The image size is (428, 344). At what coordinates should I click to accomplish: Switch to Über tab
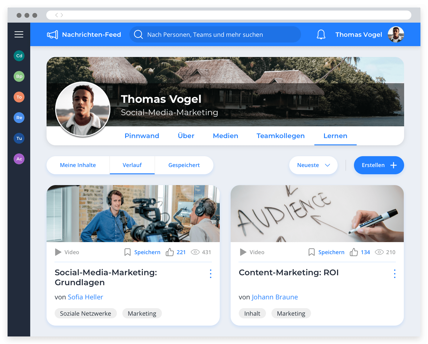tap(186, 136)
